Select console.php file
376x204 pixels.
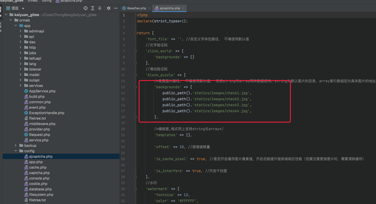point(39,178)
